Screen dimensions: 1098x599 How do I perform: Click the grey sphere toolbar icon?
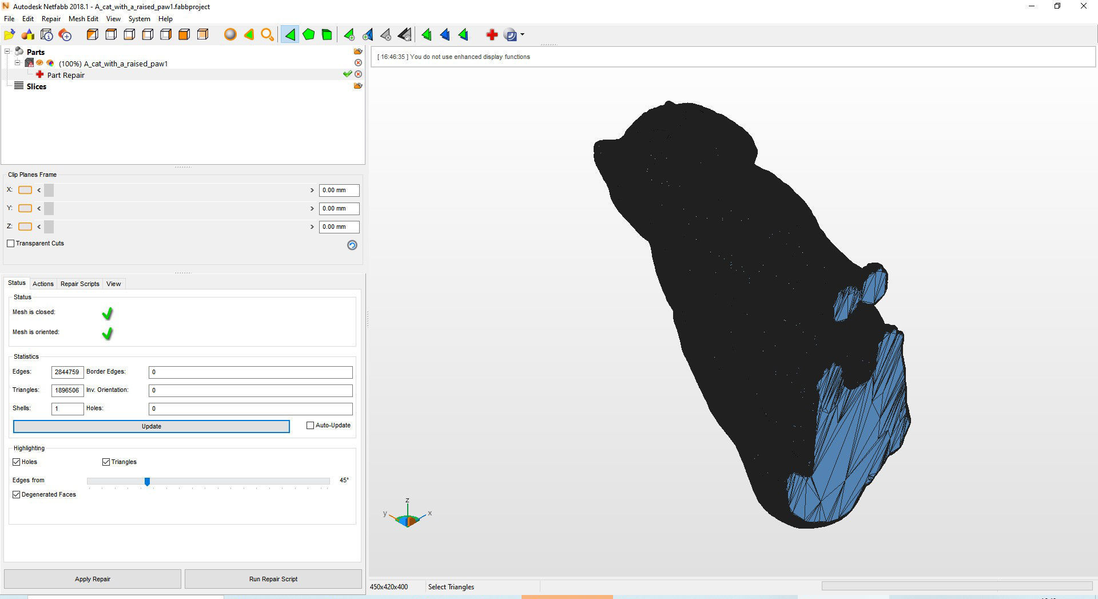[x=230, y=35]
